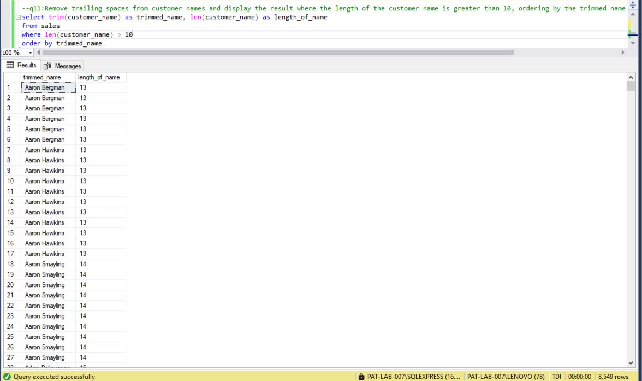Screen dimensions: 642x381
Task: Click the results grid scroll down arrow
Action: click(x=631, y=363)
